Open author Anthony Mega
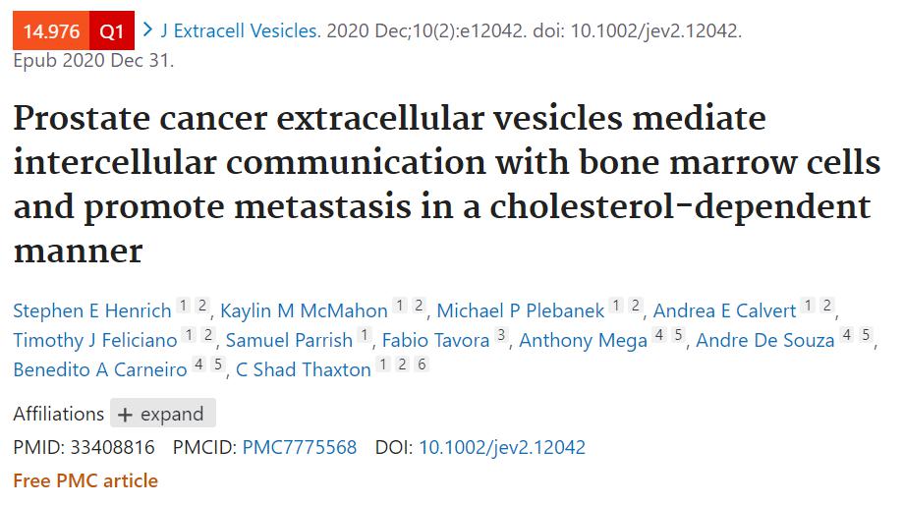The image size is (903, 505). tap(583, 340)
